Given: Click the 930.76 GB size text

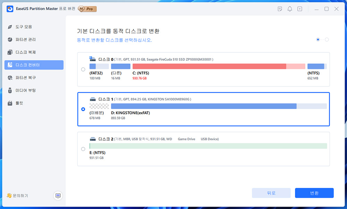Looking at the screenshot, I should 139,78.
